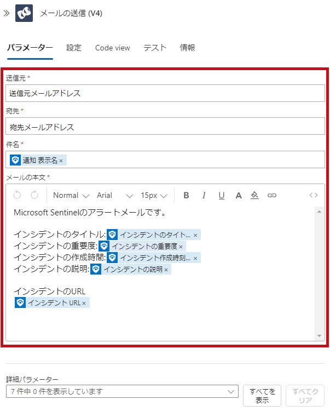This screenshot has width=330, height=411.
Task: Toggle italic formatting
Action: pyautogui.click(x=204, y=195)
